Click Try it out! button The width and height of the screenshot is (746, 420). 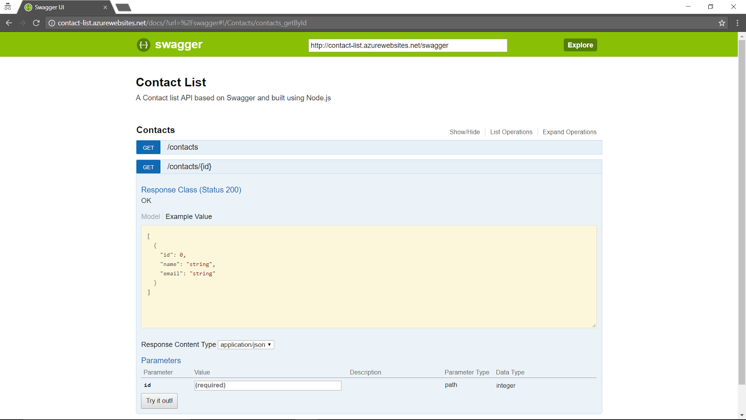pos(159,401)
